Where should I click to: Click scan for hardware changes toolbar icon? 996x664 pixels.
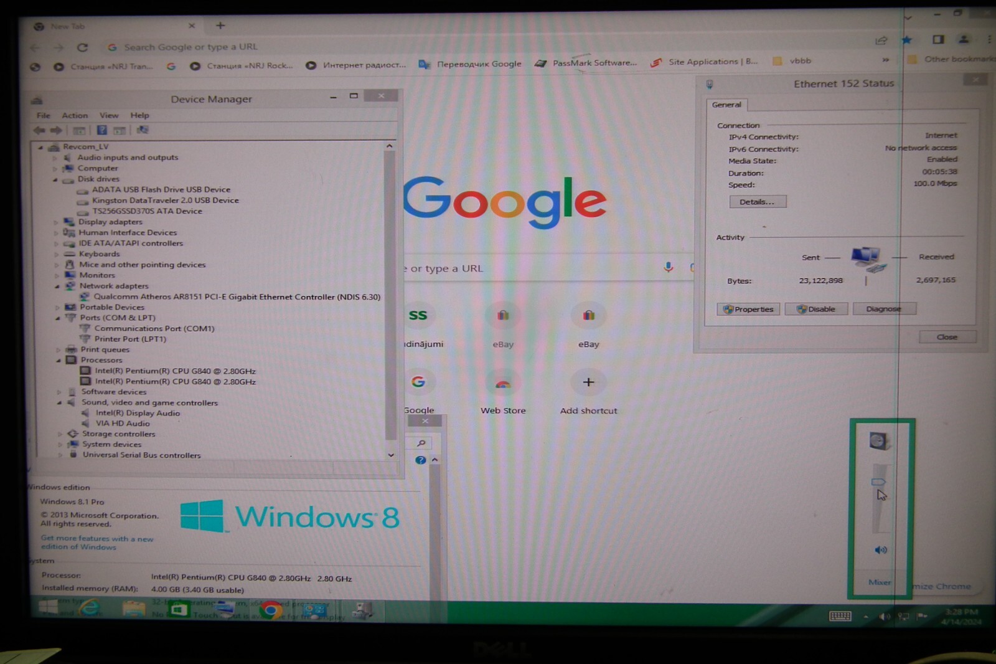pos(143,130)
